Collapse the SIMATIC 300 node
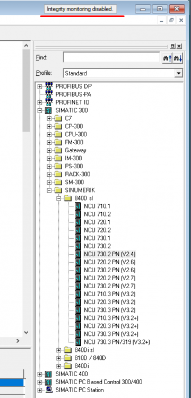This screenshot has height=398, width=191. pyautogui.click(x=40, y=110)
